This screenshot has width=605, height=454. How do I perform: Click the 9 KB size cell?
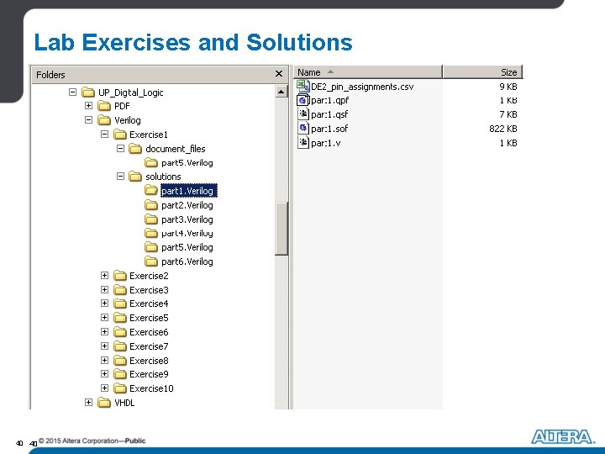(508, 87)
